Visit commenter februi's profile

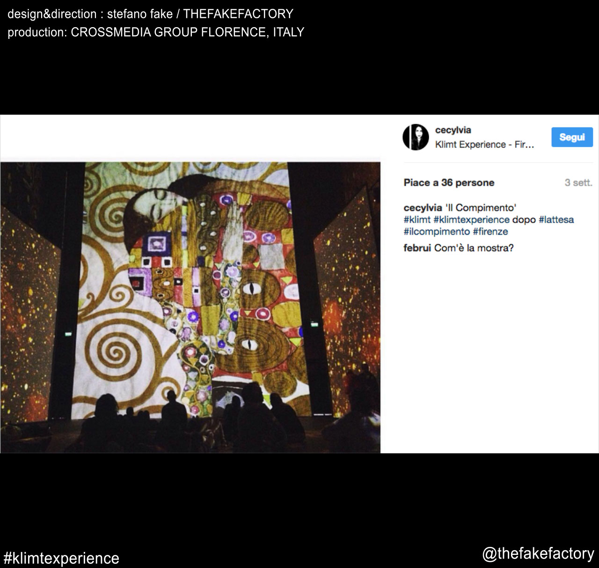point(417,248)
